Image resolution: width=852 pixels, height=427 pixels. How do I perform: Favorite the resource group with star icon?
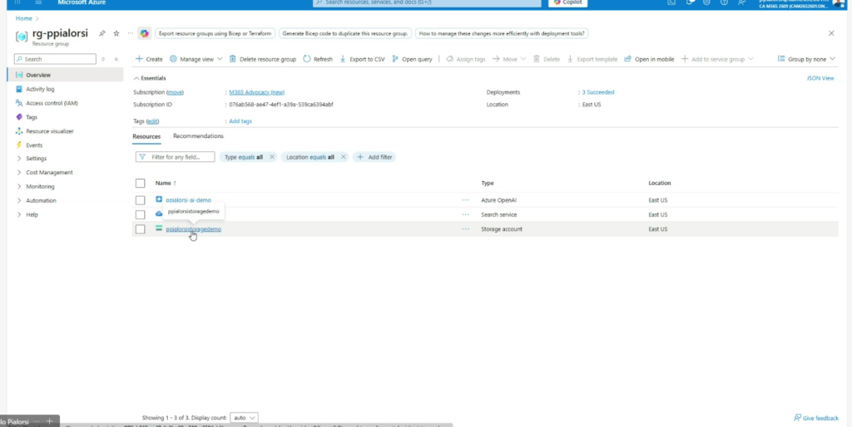click(116, 33)
